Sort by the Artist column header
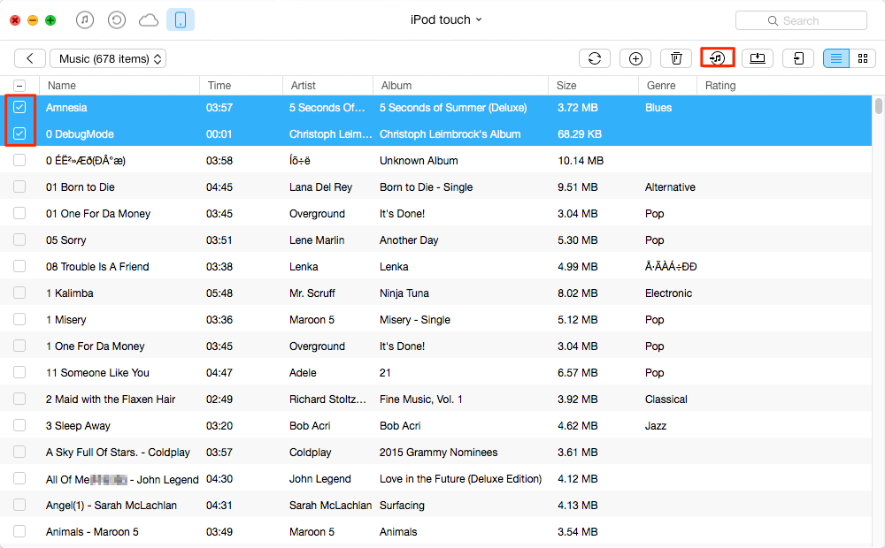This screenshot has width=885, height=548. click(x=328, y=86)
